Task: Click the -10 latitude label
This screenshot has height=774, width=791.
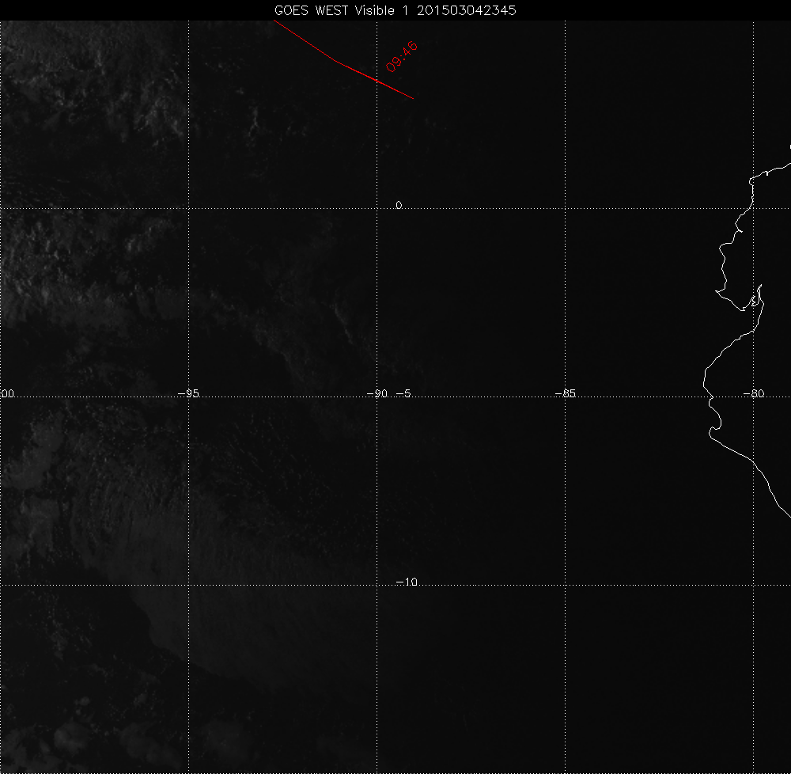Action: 406,582
